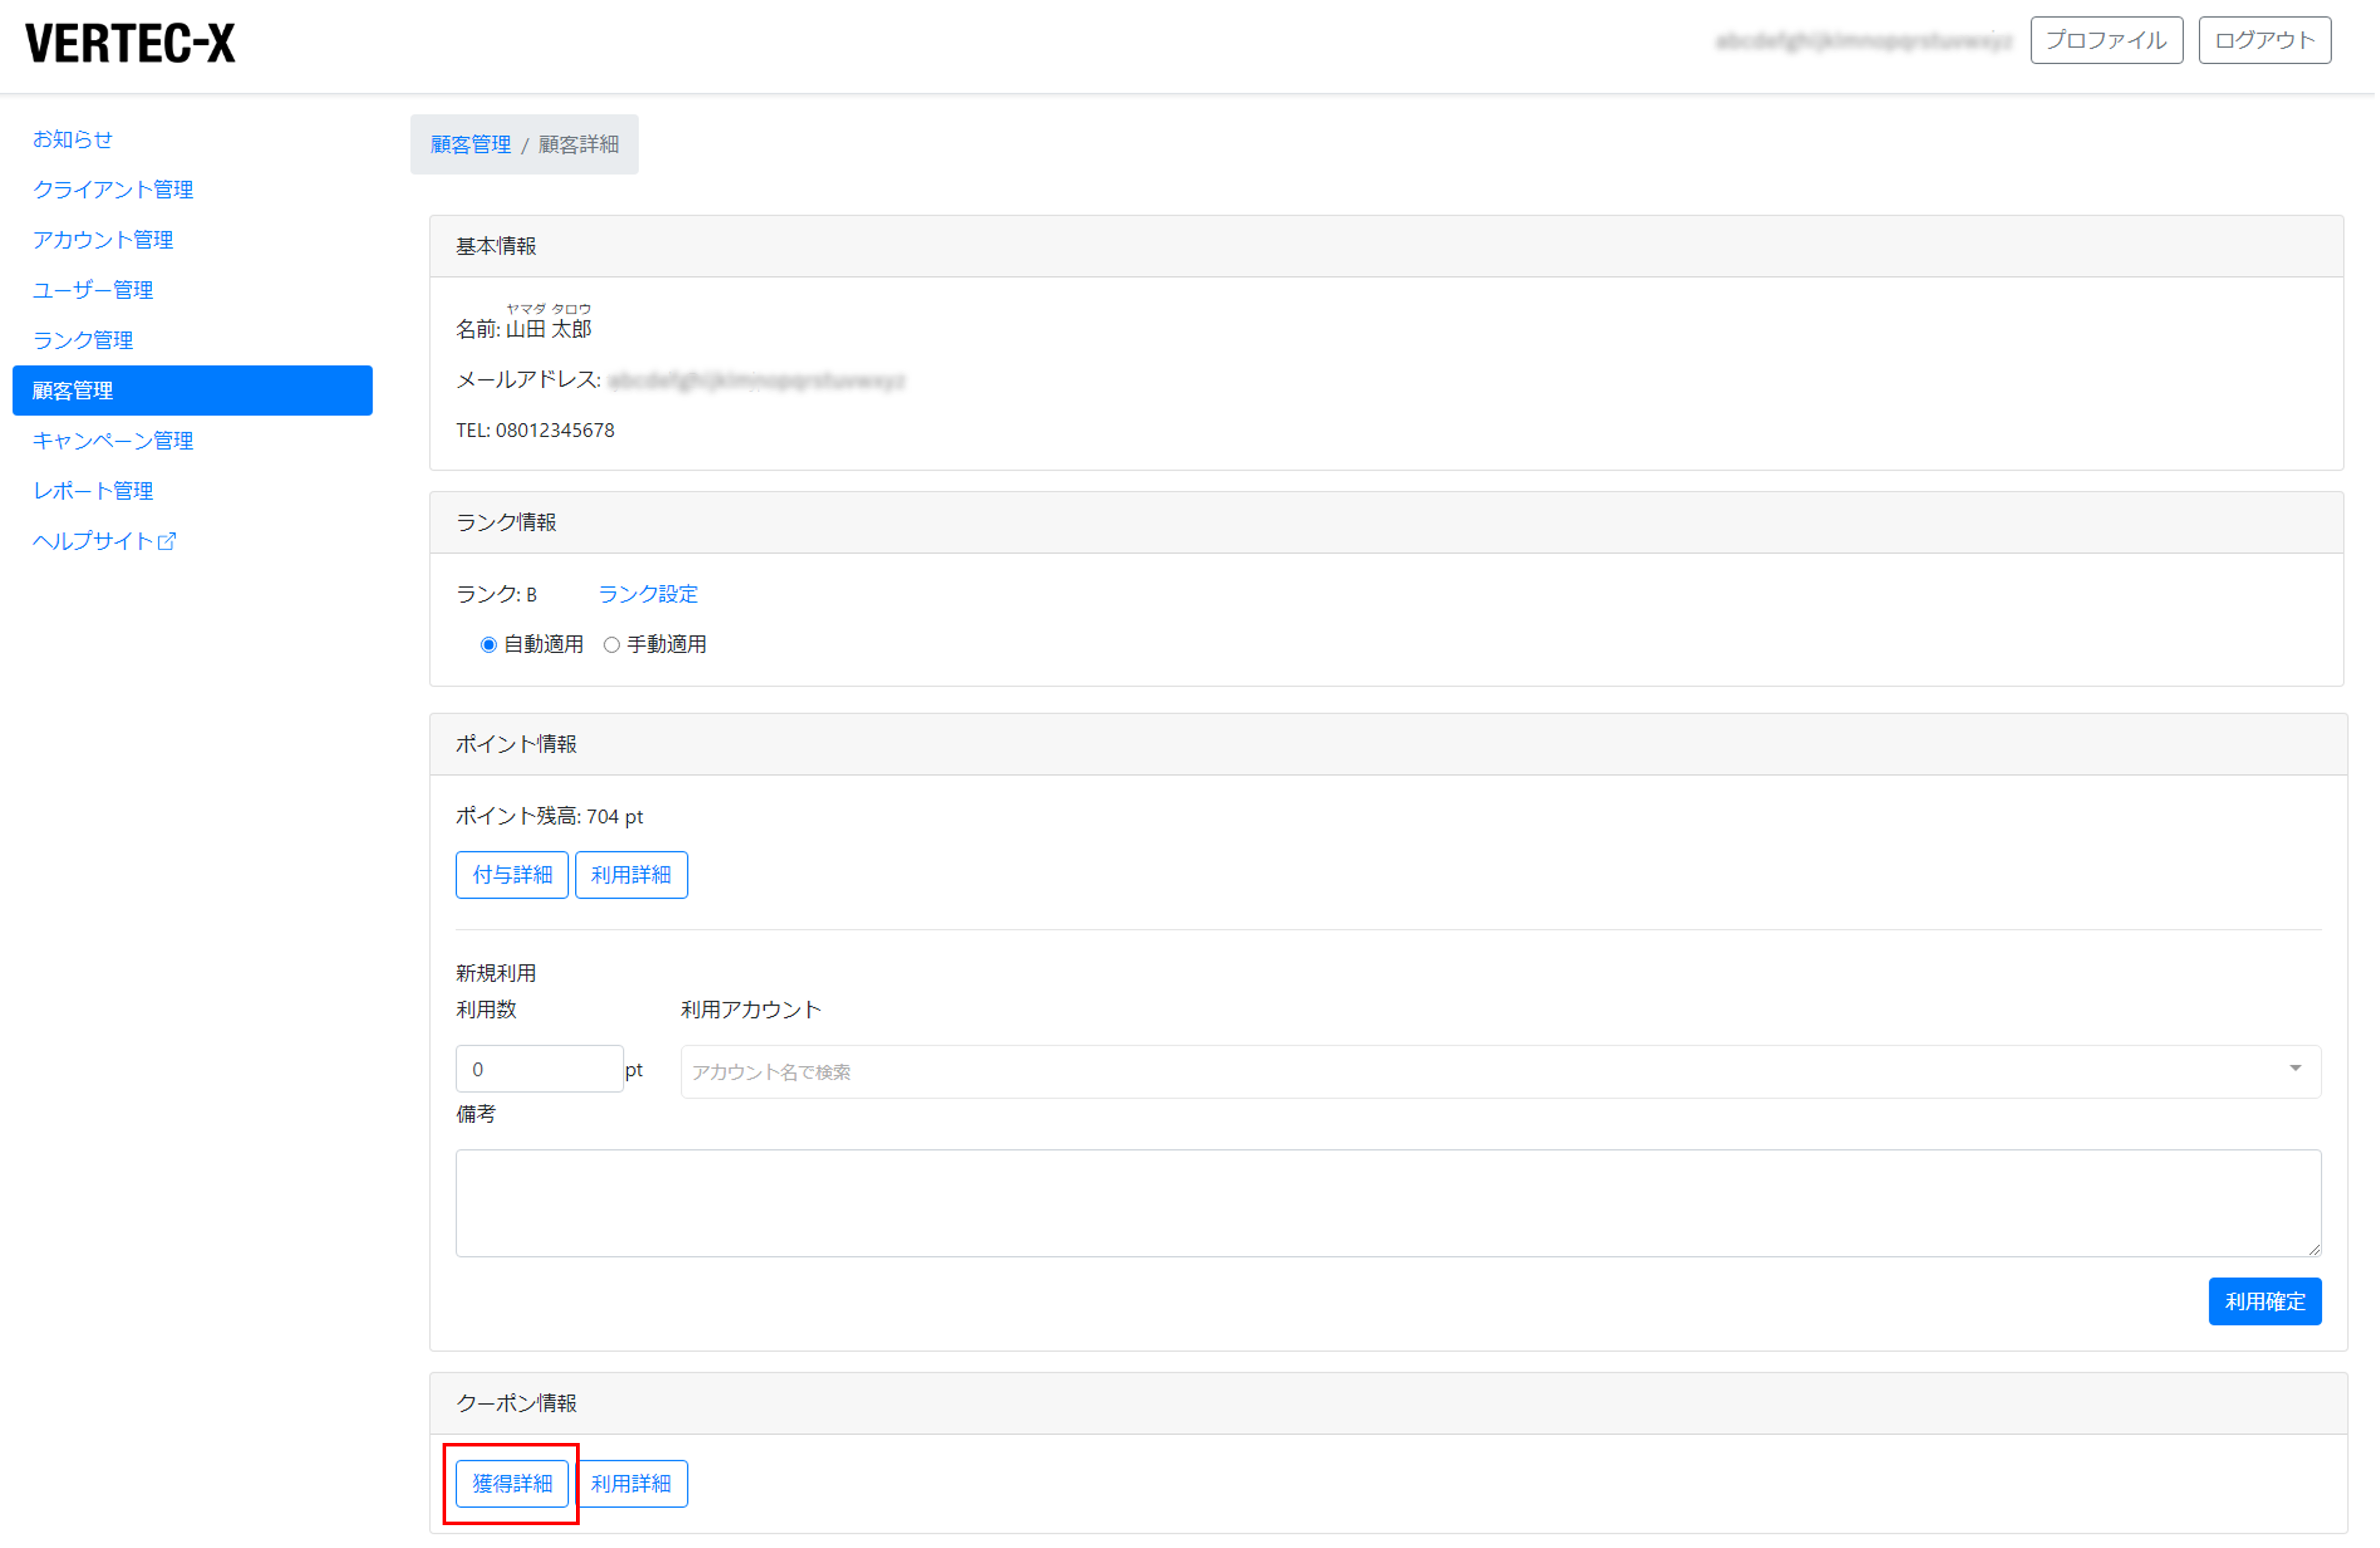Open 付与詳細 under point info
Image resolution: width=2380 pixels, height=1548 pixels.
(x=512, y=875)
